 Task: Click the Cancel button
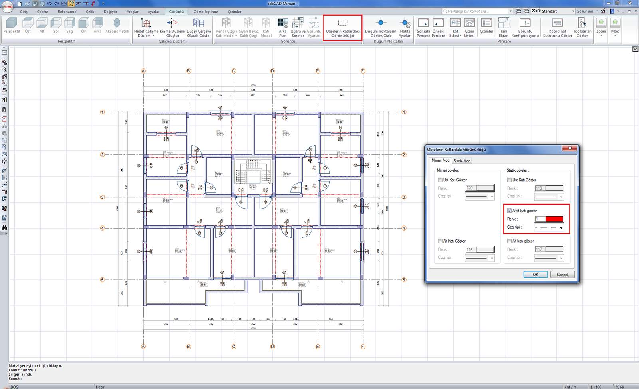click(562, 275)
